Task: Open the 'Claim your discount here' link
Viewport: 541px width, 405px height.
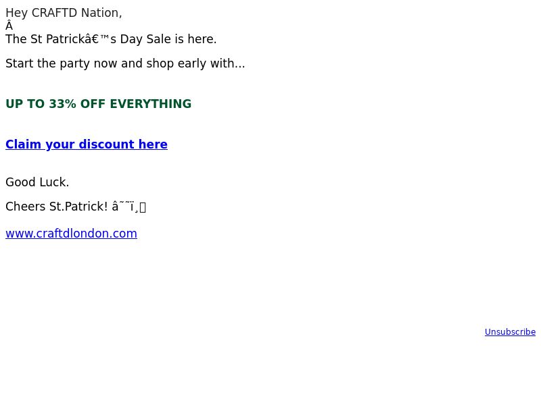Action: (87, 144)
